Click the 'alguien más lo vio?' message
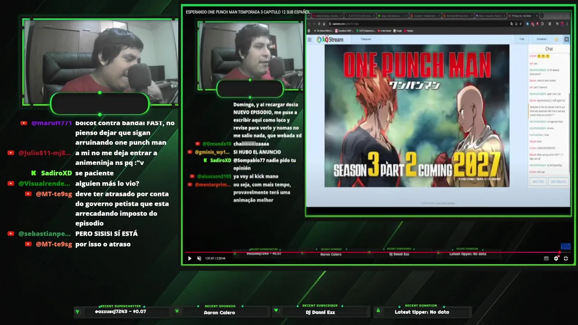The height and width of the screenshot is (325, 578). [x=107, y=183]
